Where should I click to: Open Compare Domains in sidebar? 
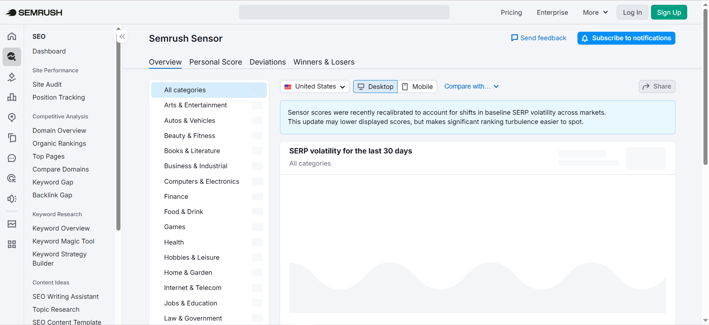[61, 169]
